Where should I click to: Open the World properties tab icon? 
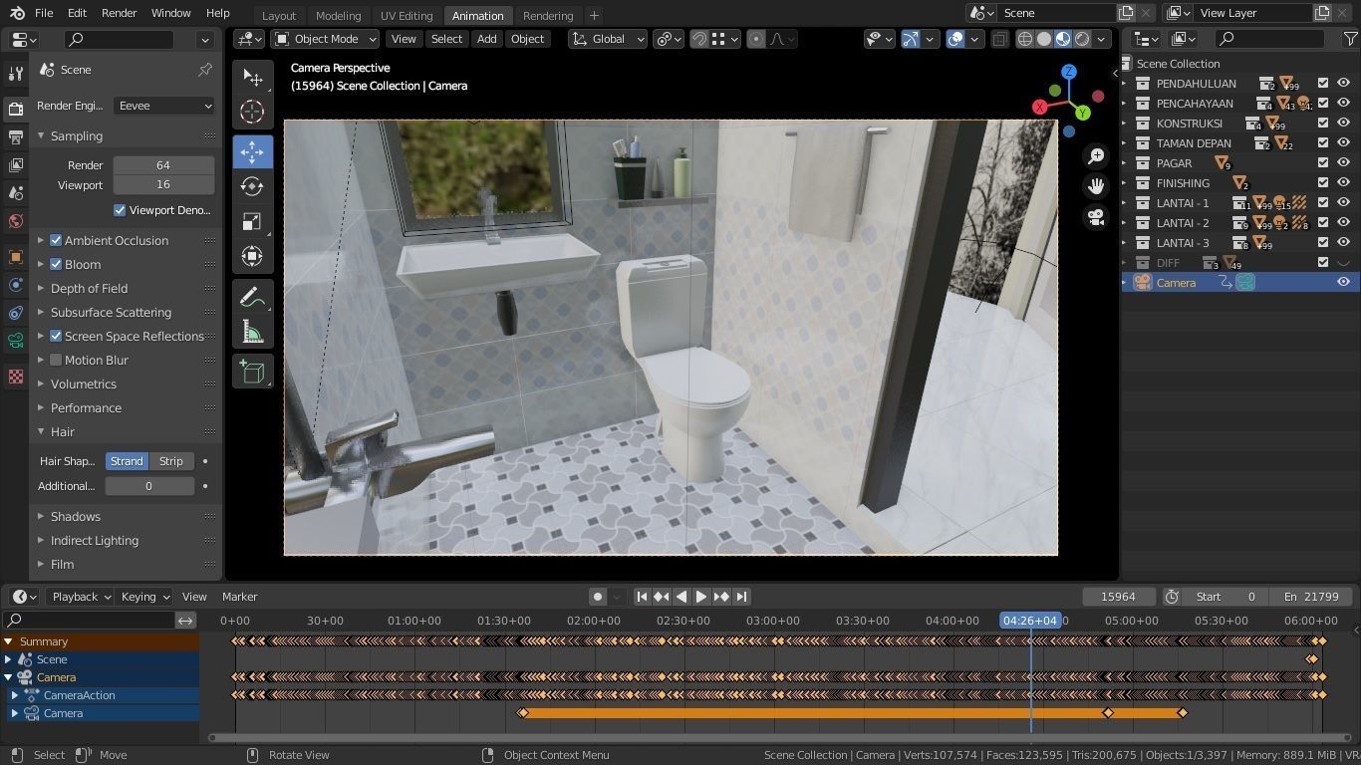pyautogui.click(x=15, y=221)
